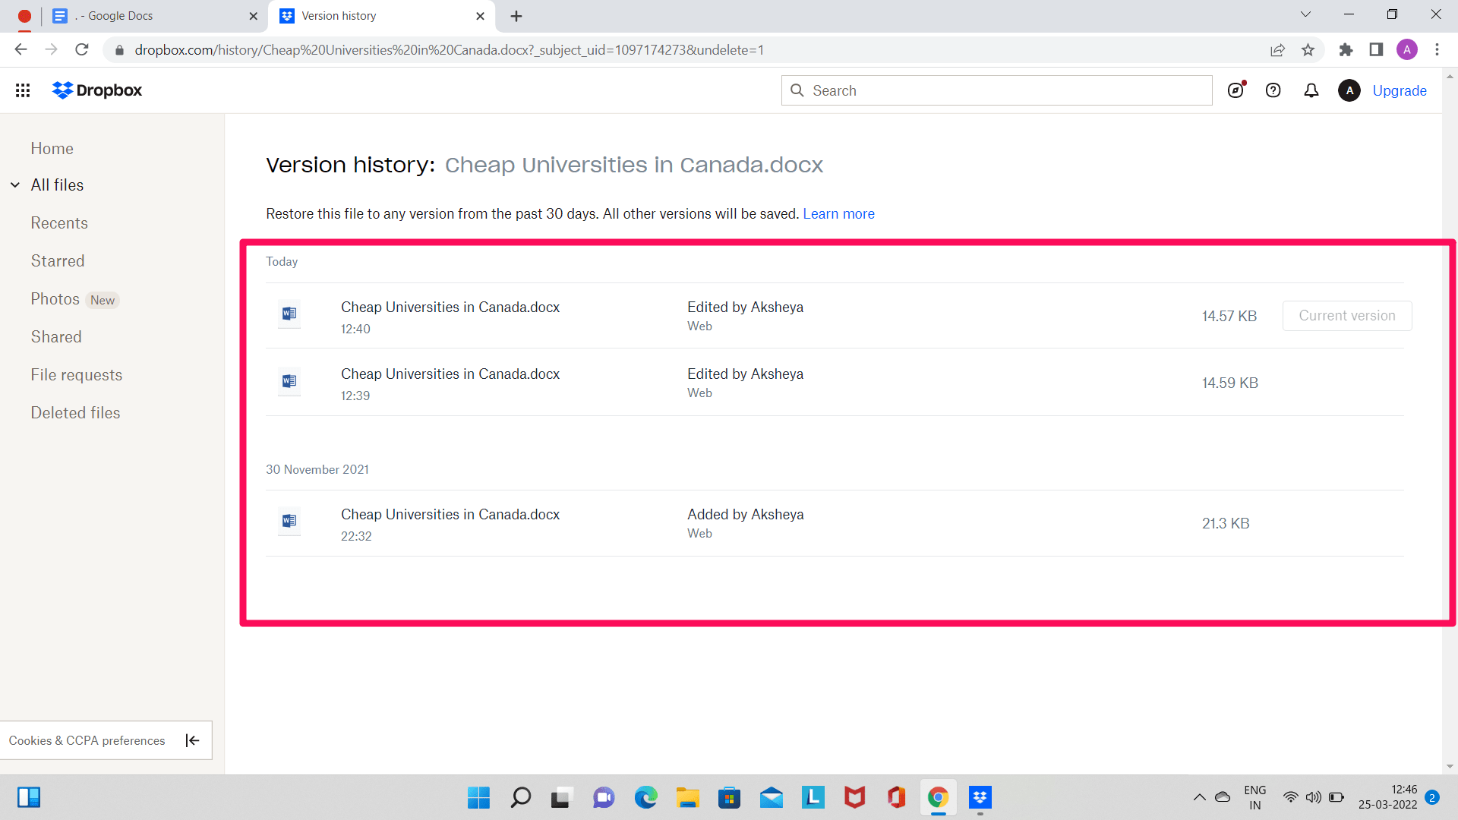
Task: Click the Current version button
Action: (x=1346, y=316)
